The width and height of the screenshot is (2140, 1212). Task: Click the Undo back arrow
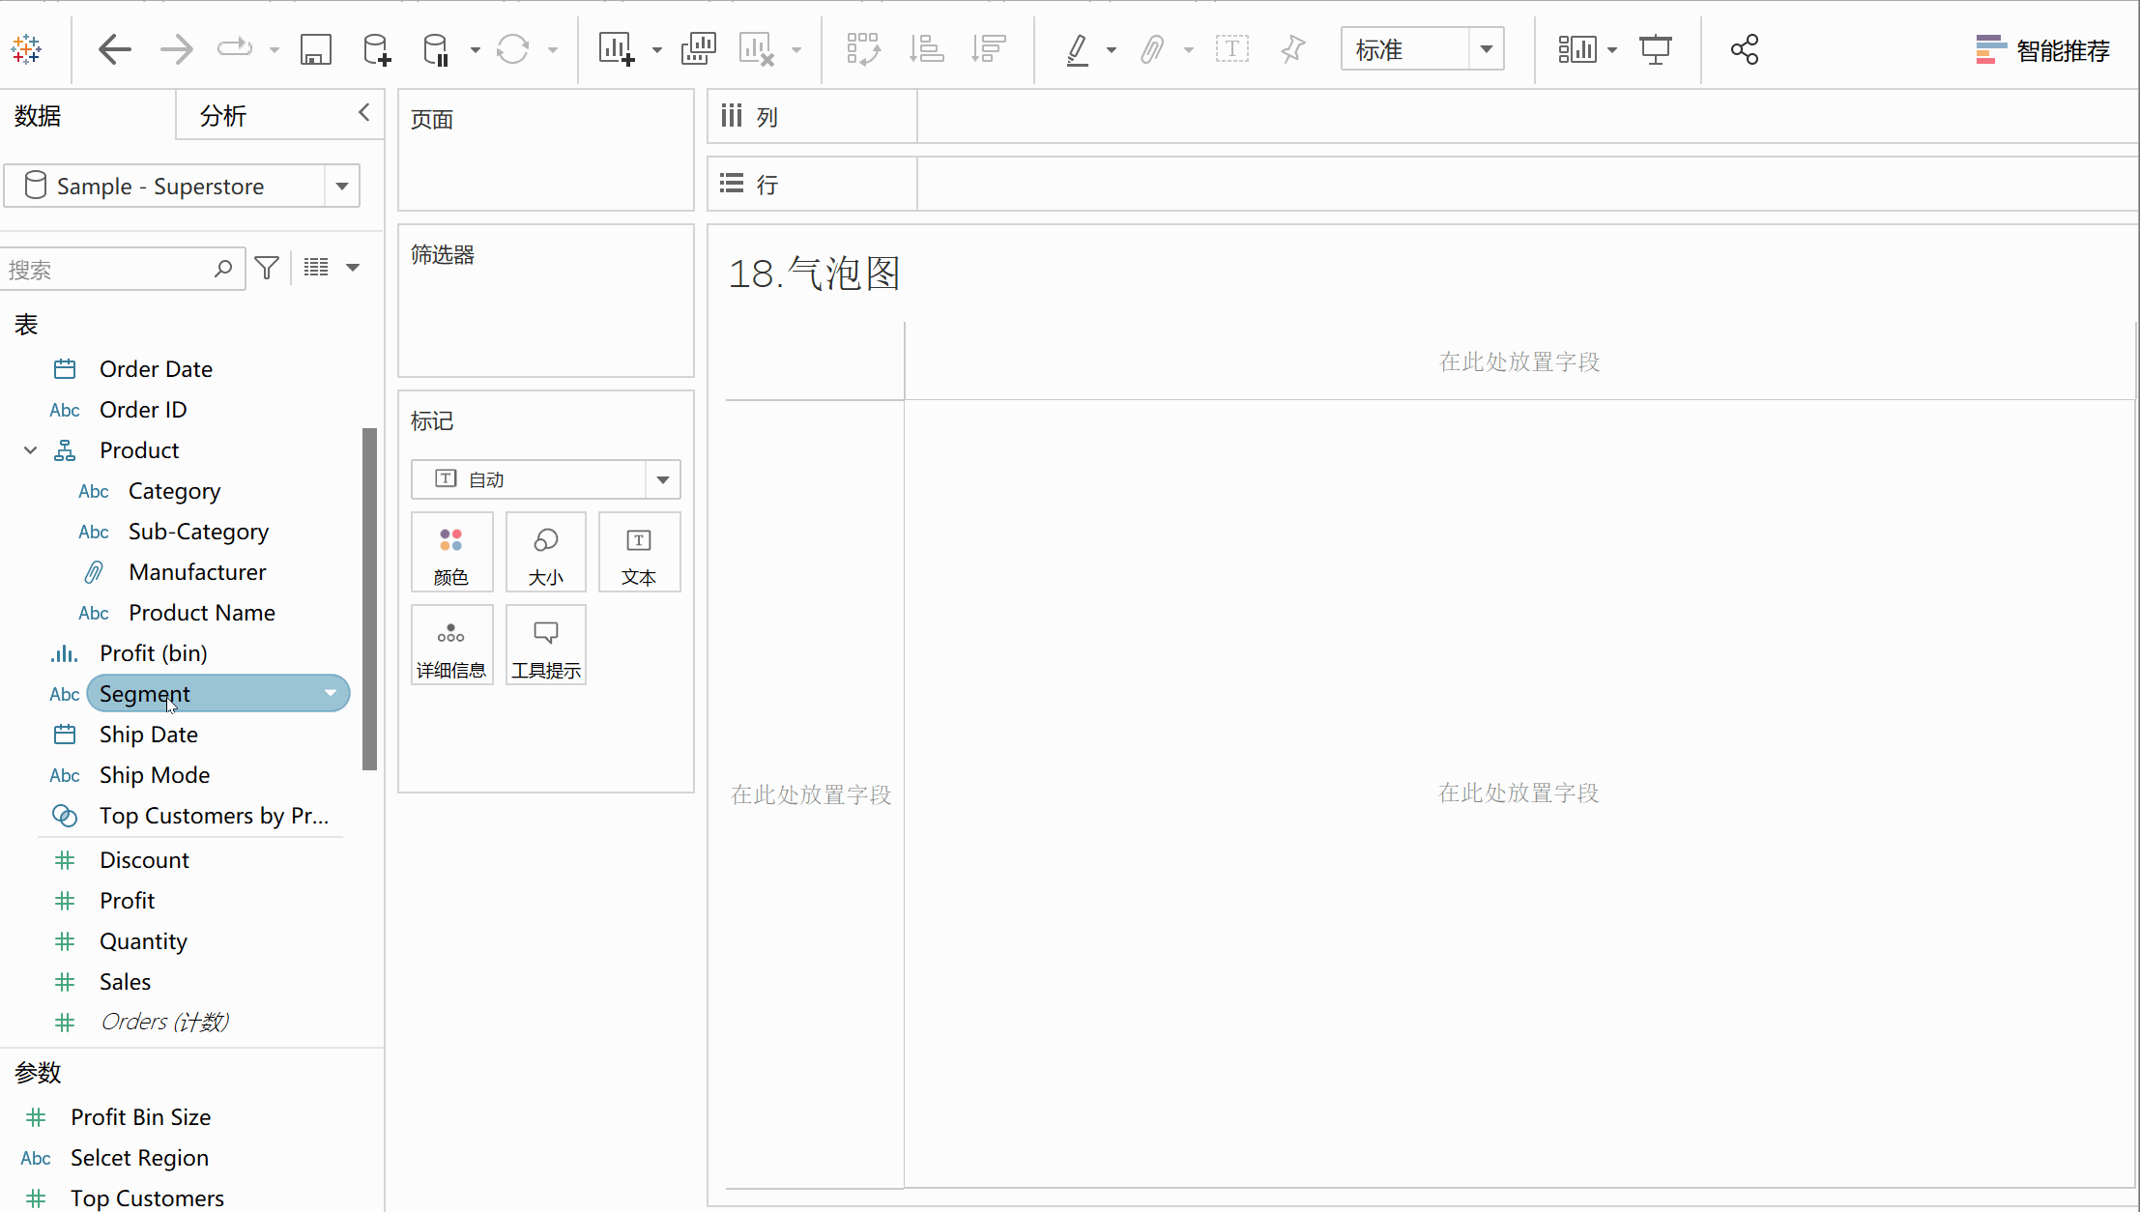115,49
